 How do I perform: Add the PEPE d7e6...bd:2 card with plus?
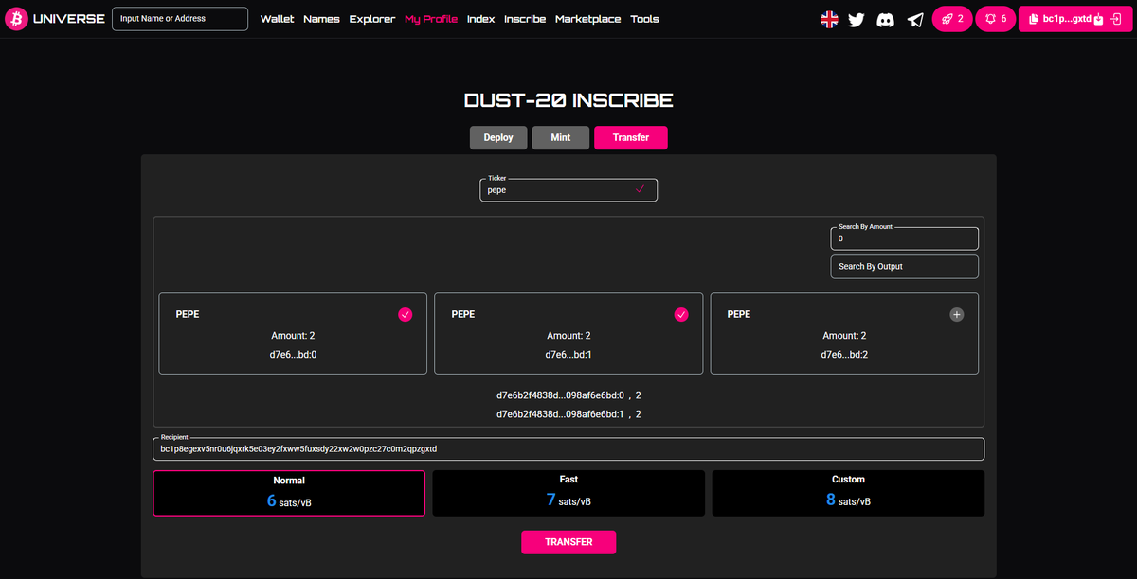956,314
